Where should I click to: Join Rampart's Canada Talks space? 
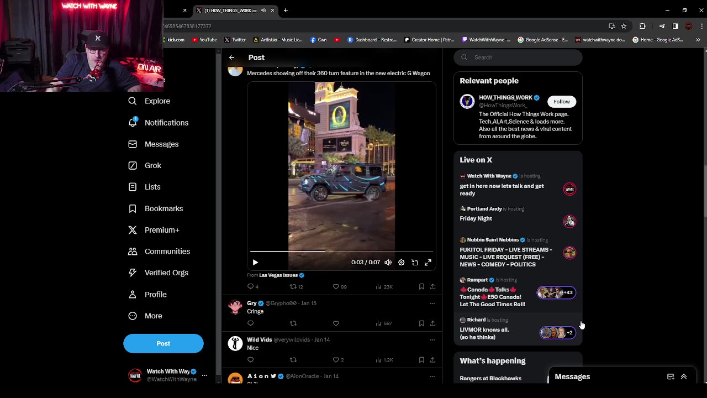pos(518,294)
